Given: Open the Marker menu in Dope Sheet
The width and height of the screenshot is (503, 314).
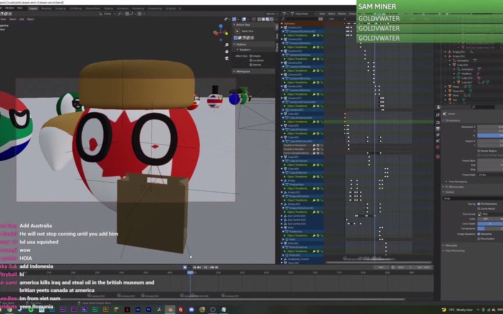Looking at the screenshot, I should tap(342, 14).
